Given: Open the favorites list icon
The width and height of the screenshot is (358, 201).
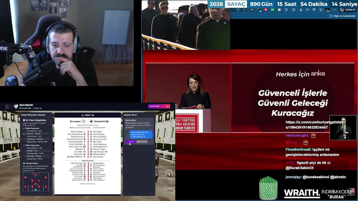Looking at the screenshot, I should click(307, 10).
